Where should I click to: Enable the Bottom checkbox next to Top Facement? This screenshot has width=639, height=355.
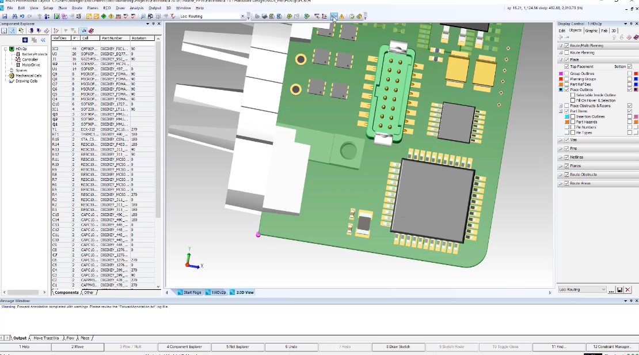tap(630, 66)
